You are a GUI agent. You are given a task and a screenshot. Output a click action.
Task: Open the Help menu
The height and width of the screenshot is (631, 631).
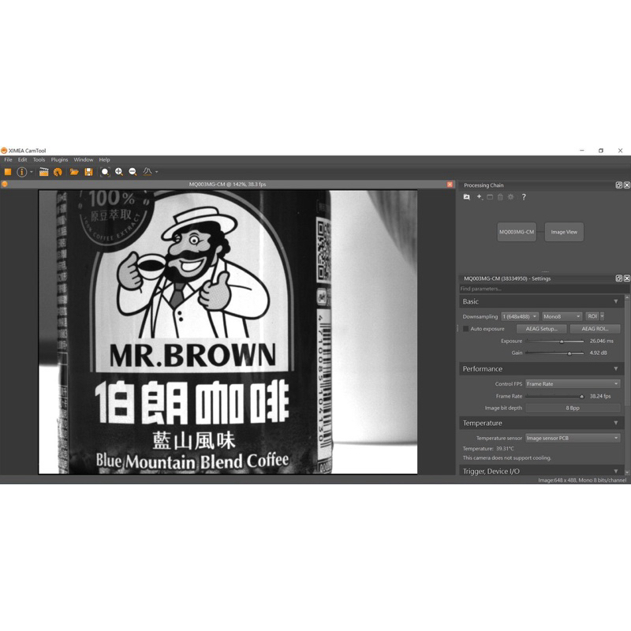(x=104, y=160)
